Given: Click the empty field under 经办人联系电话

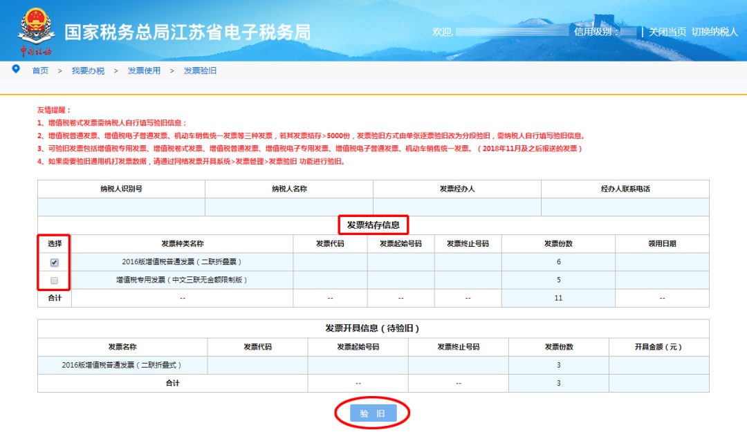Looking at the screenshot, I should coord(625,207).
